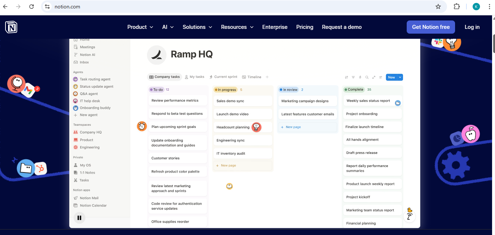Viewport: 495px width, 235px height.
Task: Open the Pricing link
Action: coord(304,27)
